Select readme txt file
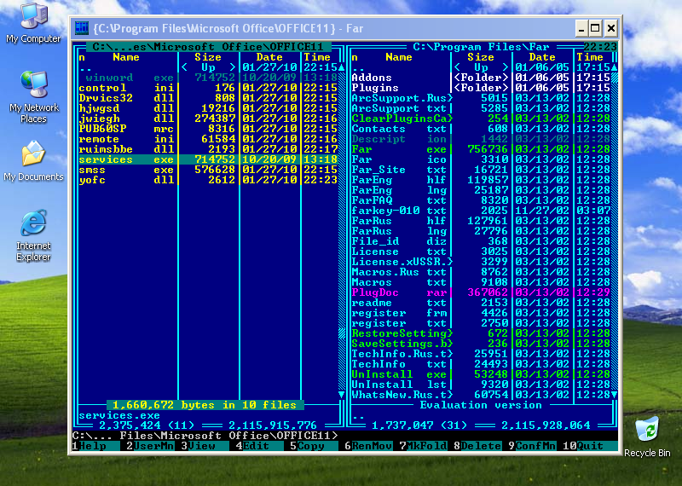 click(481, 303)
